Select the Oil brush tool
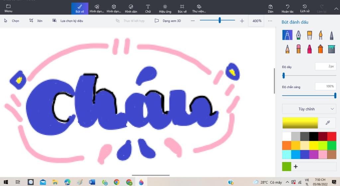 pyautogui.click(x=309, y=35)
